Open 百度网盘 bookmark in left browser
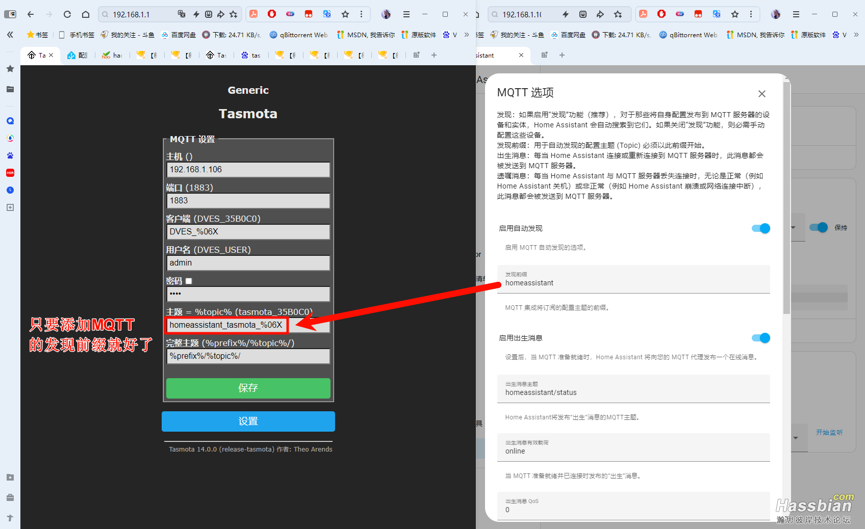Image resolution: width=865 pixels, height=529 pixels. point(179,35)
